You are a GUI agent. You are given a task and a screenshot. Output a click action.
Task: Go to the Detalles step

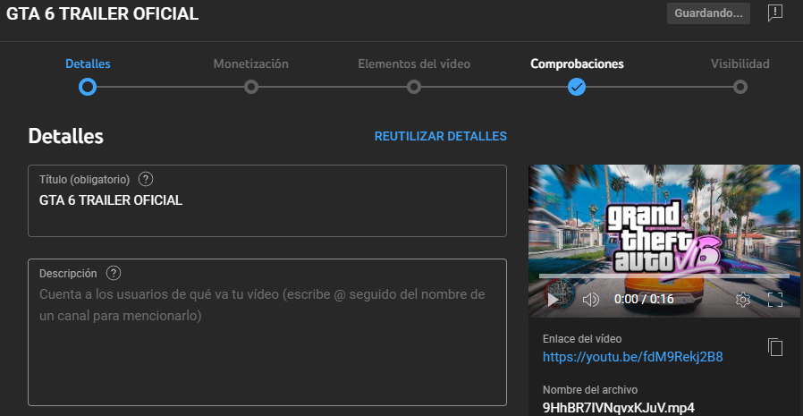[x=89, y=64]
